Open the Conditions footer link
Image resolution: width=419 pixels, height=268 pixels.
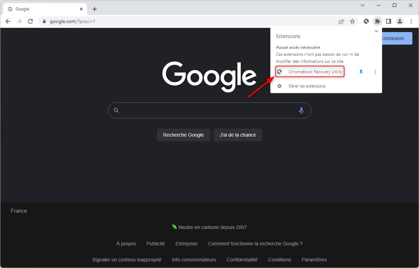click(x=279, y=260)
